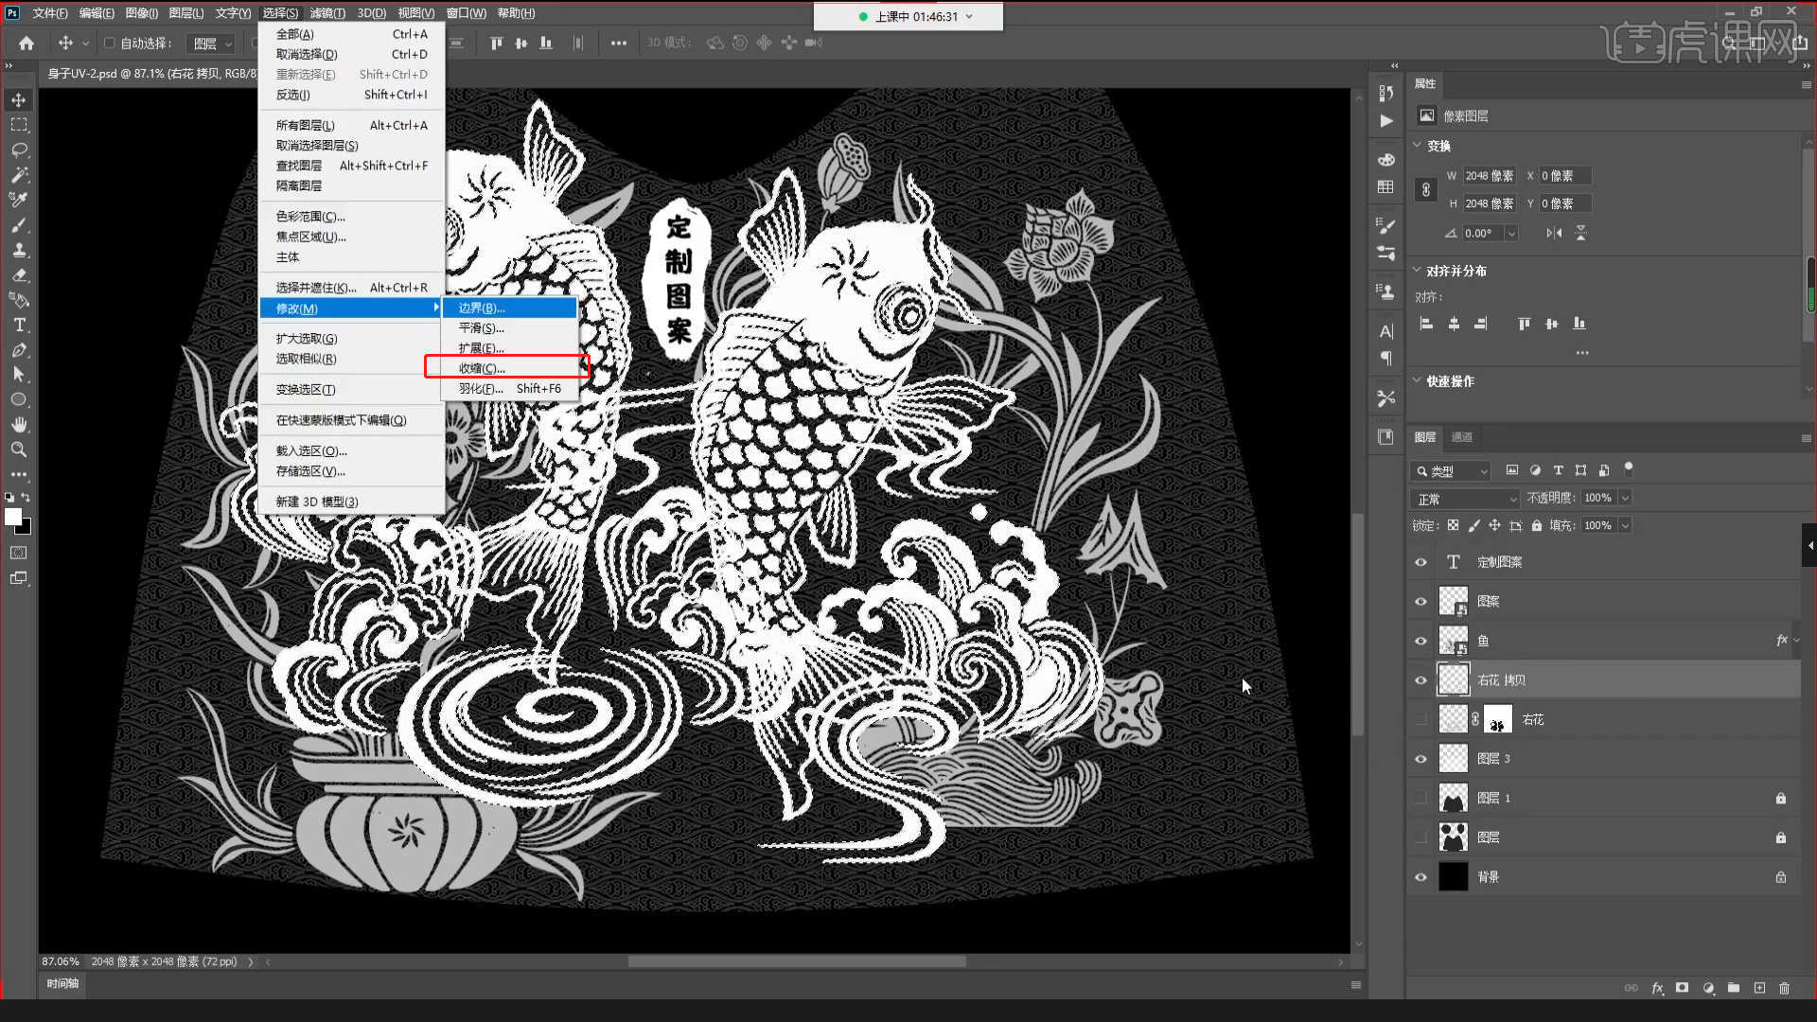
Task: Open the rotation angle dropdown
Action: 1511,234
